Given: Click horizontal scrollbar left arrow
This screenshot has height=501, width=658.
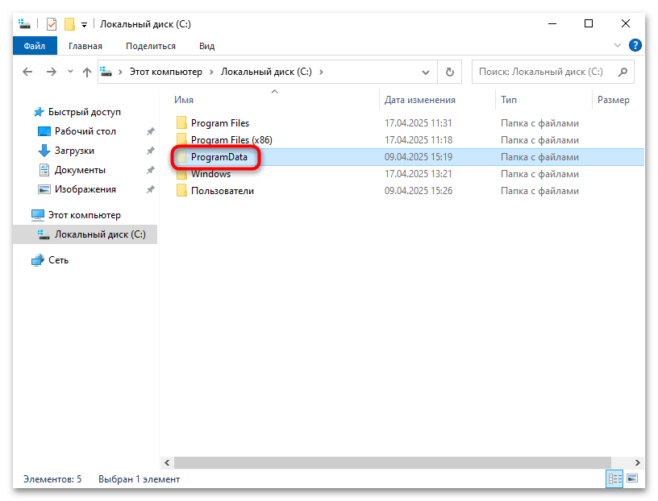Looking at the screenshot, I should click(x=167, y=462).
